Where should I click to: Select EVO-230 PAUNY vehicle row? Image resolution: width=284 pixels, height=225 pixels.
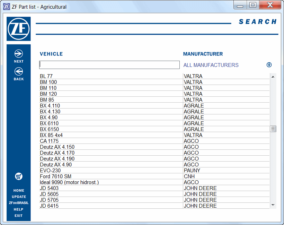(x=50, y=171)
